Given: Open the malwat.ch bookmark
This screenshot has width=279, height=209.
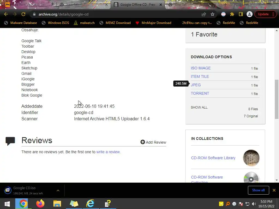Looking at the screenshot, I should pyautogui.click(x=84, y=23).
